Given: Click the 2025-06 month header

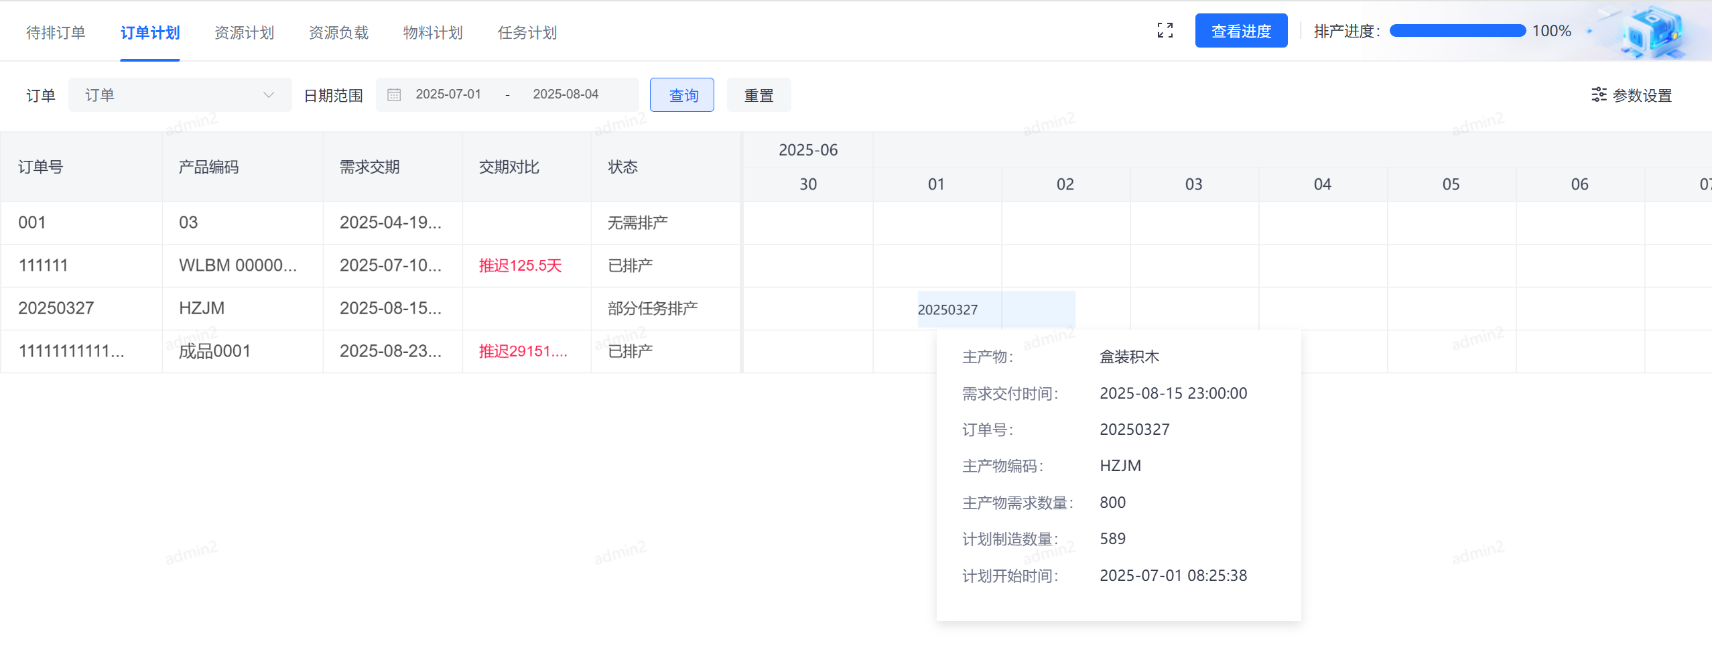Looking at the screenshot, I should 808,150.
